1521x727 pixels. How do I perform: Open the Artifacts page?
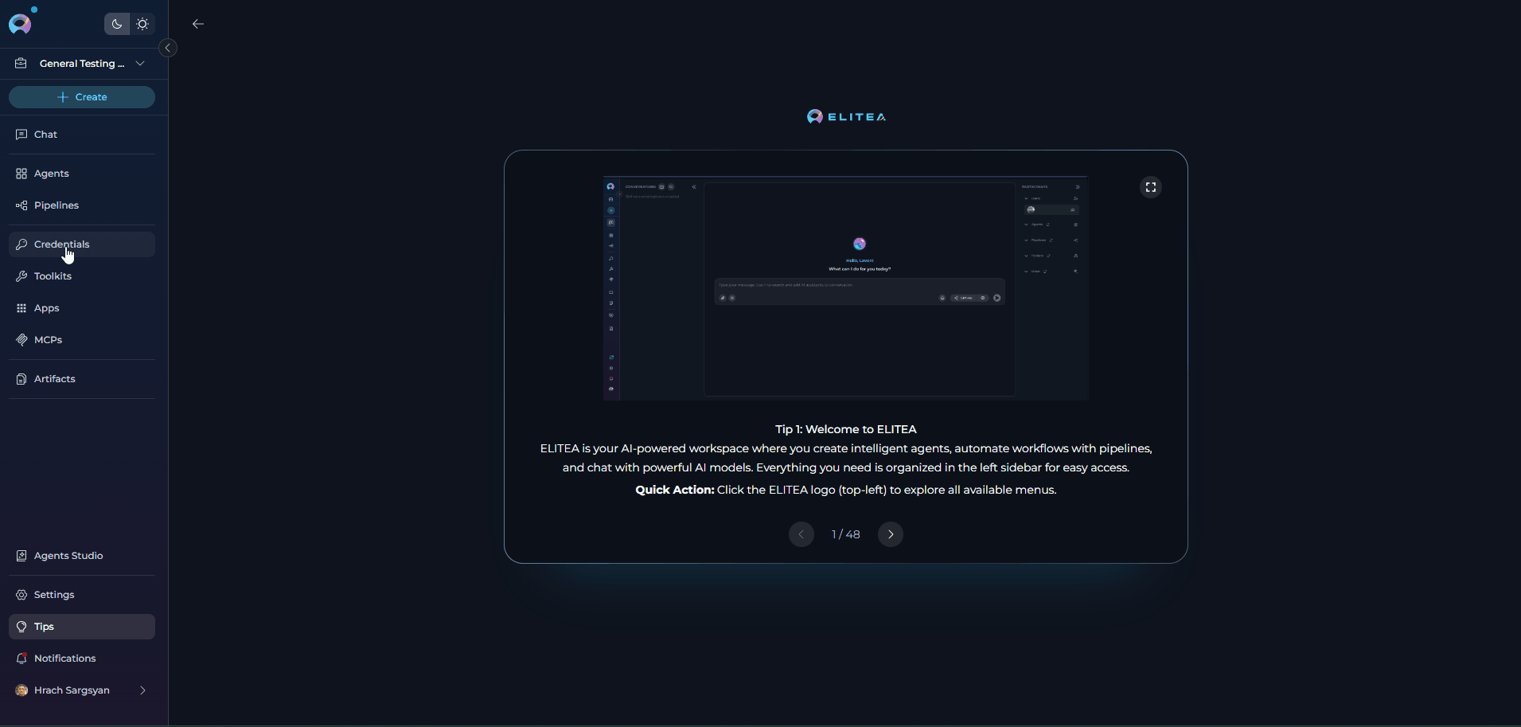coord(54,379)
